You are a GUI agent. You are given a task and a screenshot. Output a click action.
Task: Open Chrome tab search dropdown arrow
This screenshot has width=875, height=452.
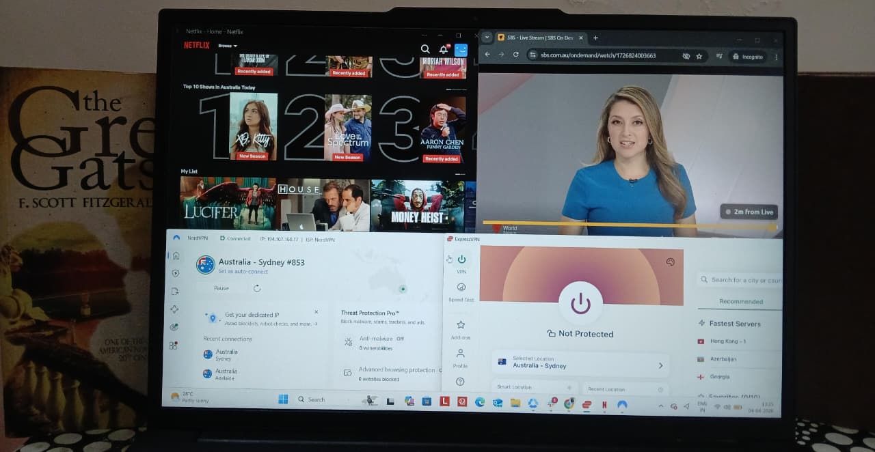click(x=487, y=38)
